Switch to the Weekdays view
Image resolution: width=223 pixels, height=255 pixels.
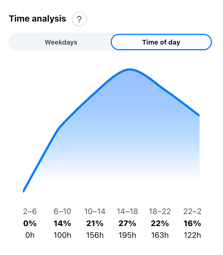pyautogui.click(x=61, y=42)
